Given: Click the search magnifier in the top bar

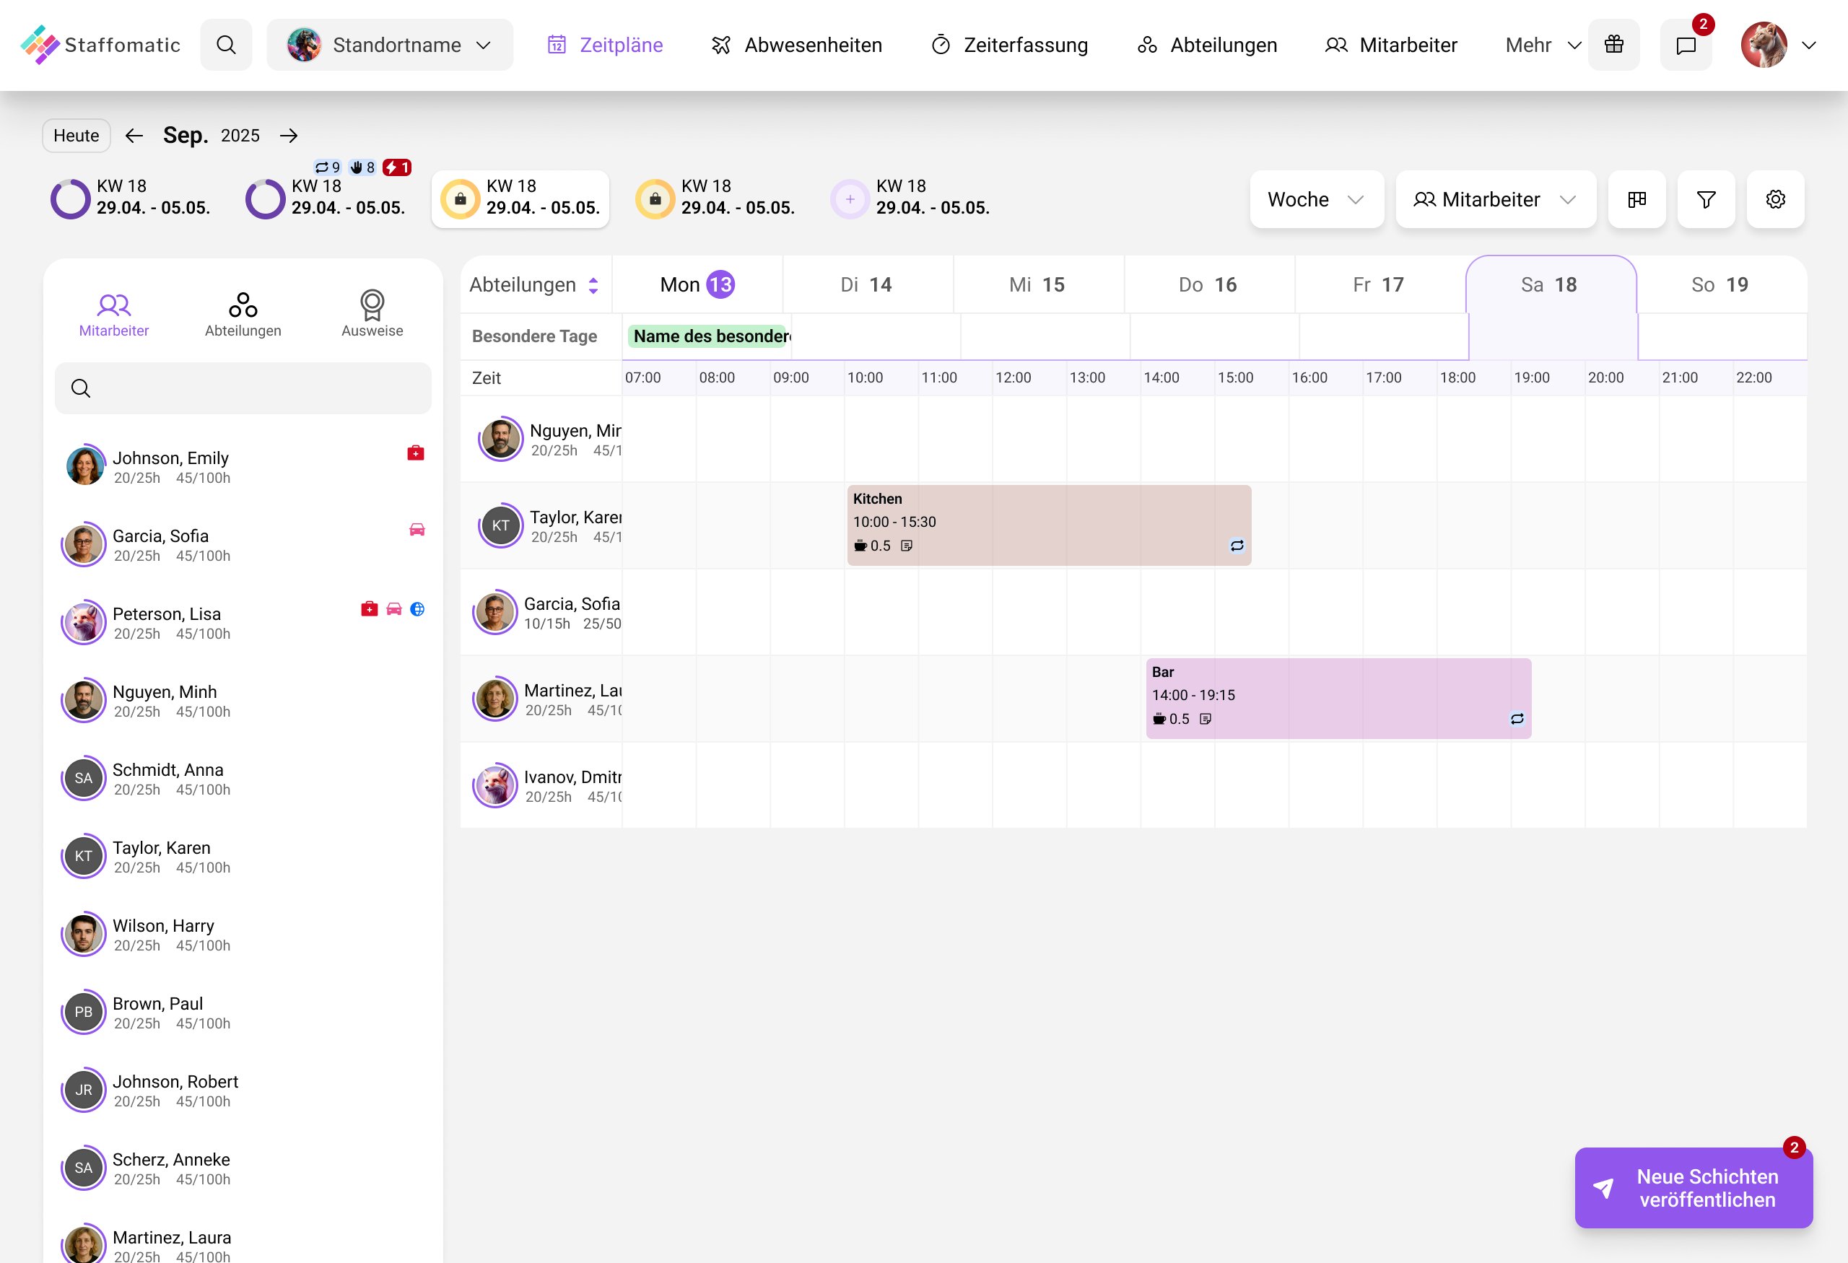Looking at the screenshot, I should [x=226, y=45].
